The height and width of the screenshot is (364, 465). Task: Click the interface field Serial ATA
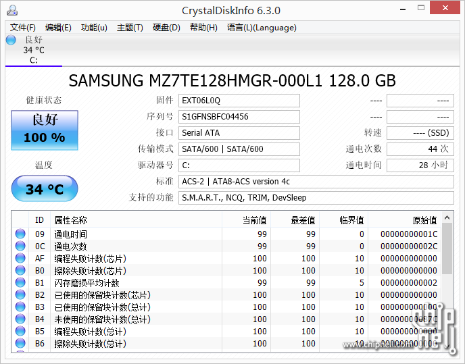[239, 133]
